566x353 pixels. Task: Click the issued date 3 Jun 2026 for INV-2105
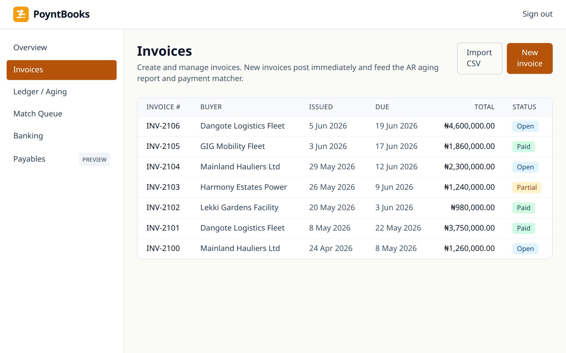(328, 146)
